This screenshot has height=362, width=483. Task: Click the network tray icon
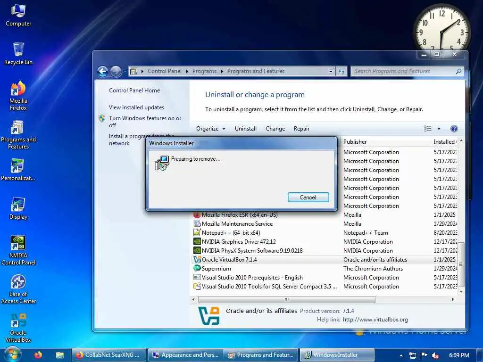point(413,355)
